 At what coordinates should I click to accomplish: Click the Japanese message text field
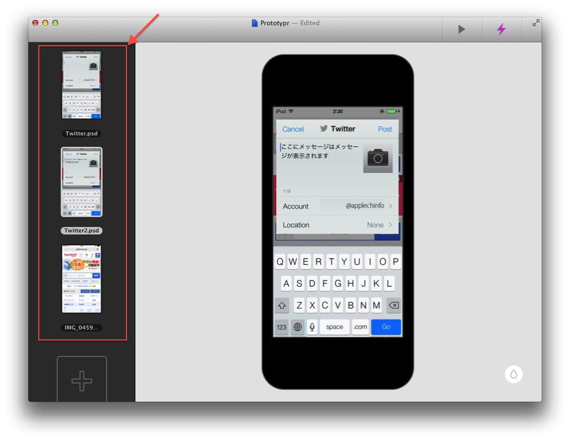pyautogui.click(x=320, y=151)
